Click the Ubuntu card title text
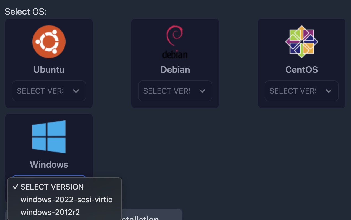This screenshot has width=351, height=220. click(49, 70)
